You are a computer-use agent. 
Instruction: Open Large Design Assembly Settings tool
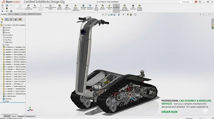pos(139,8)
